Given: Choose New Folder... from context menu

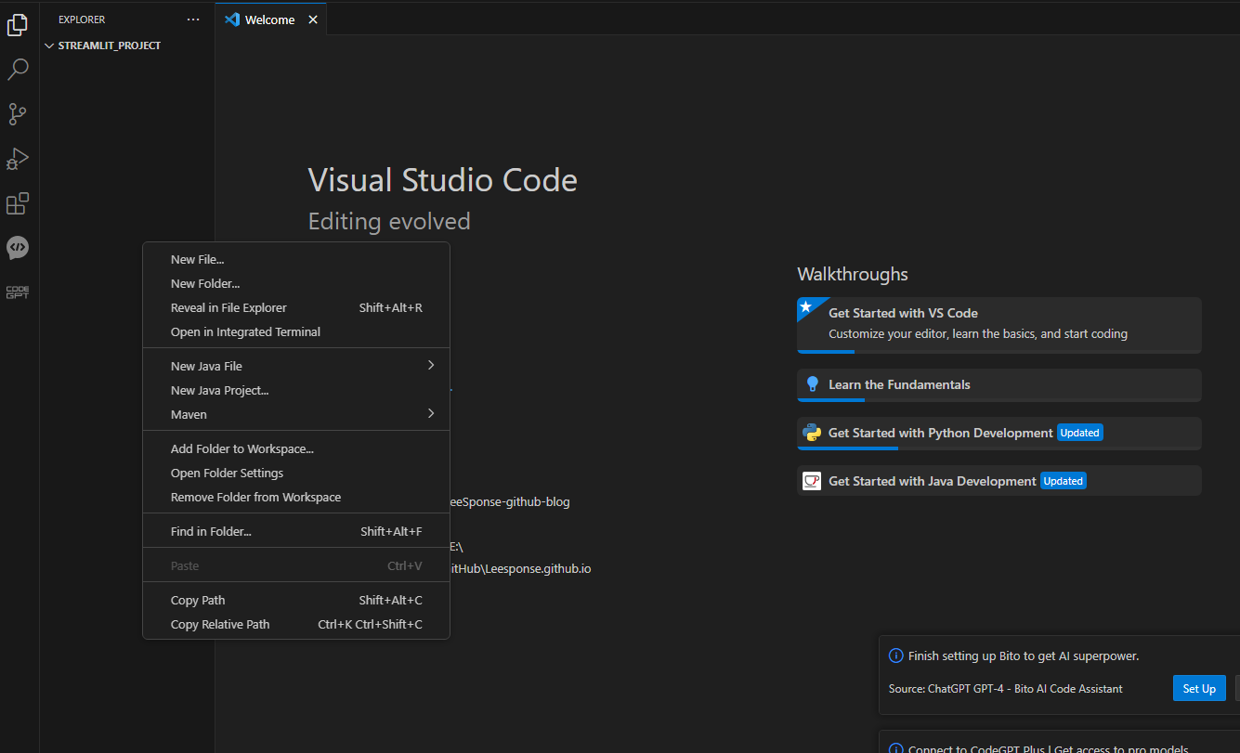Looking at the screenshot, I should [296, 284].
